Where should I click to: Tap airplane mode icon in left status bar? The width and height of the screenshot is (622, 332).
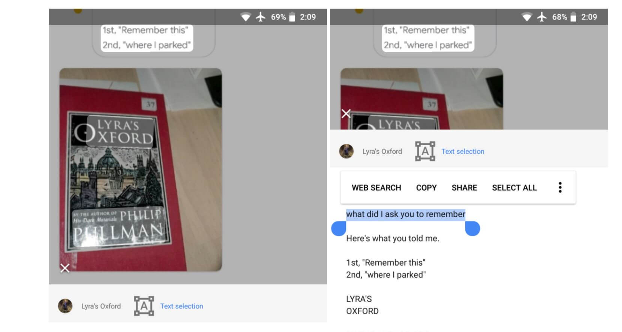pyautogui.click(x=261, y=17)
